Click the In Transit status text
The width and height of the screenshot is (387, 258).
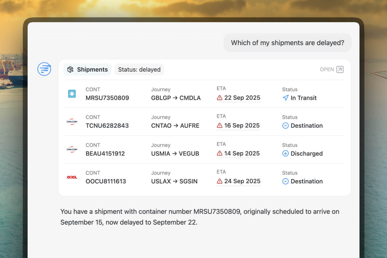click(303, 98)
